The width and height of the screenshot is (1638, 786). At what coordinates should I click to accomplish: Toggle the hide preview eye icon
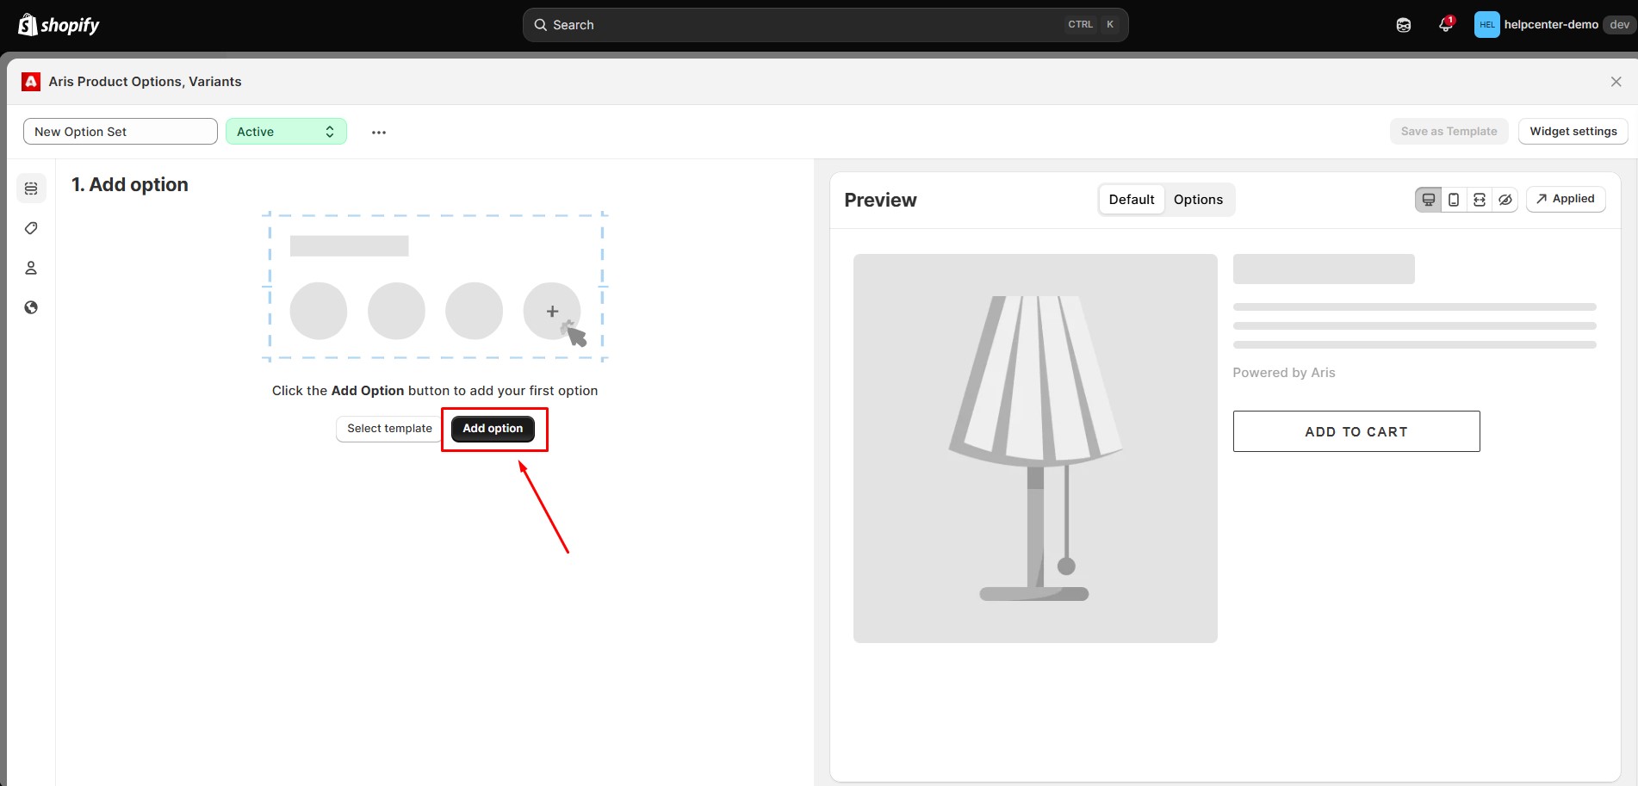[x=1505, y=200]
